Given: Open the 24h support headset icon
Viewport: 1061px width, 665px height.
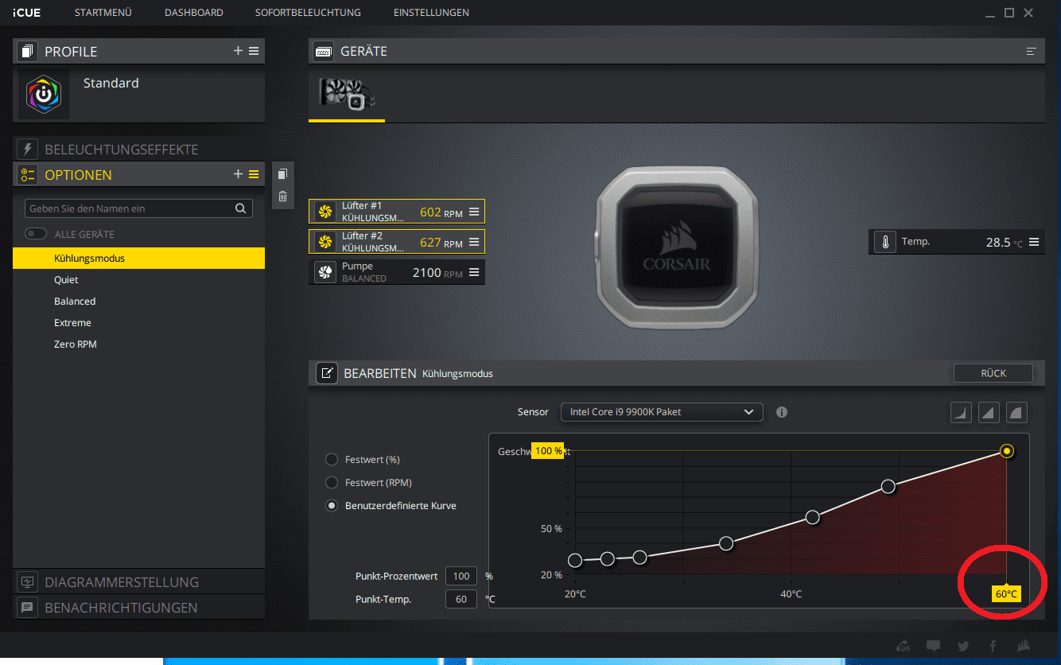Looking at the screenshot, I should (903, 646).
